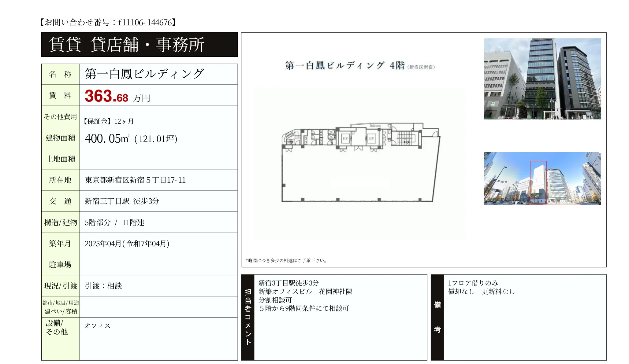Click the building exterior photo thumbnail

click(542, 79)
